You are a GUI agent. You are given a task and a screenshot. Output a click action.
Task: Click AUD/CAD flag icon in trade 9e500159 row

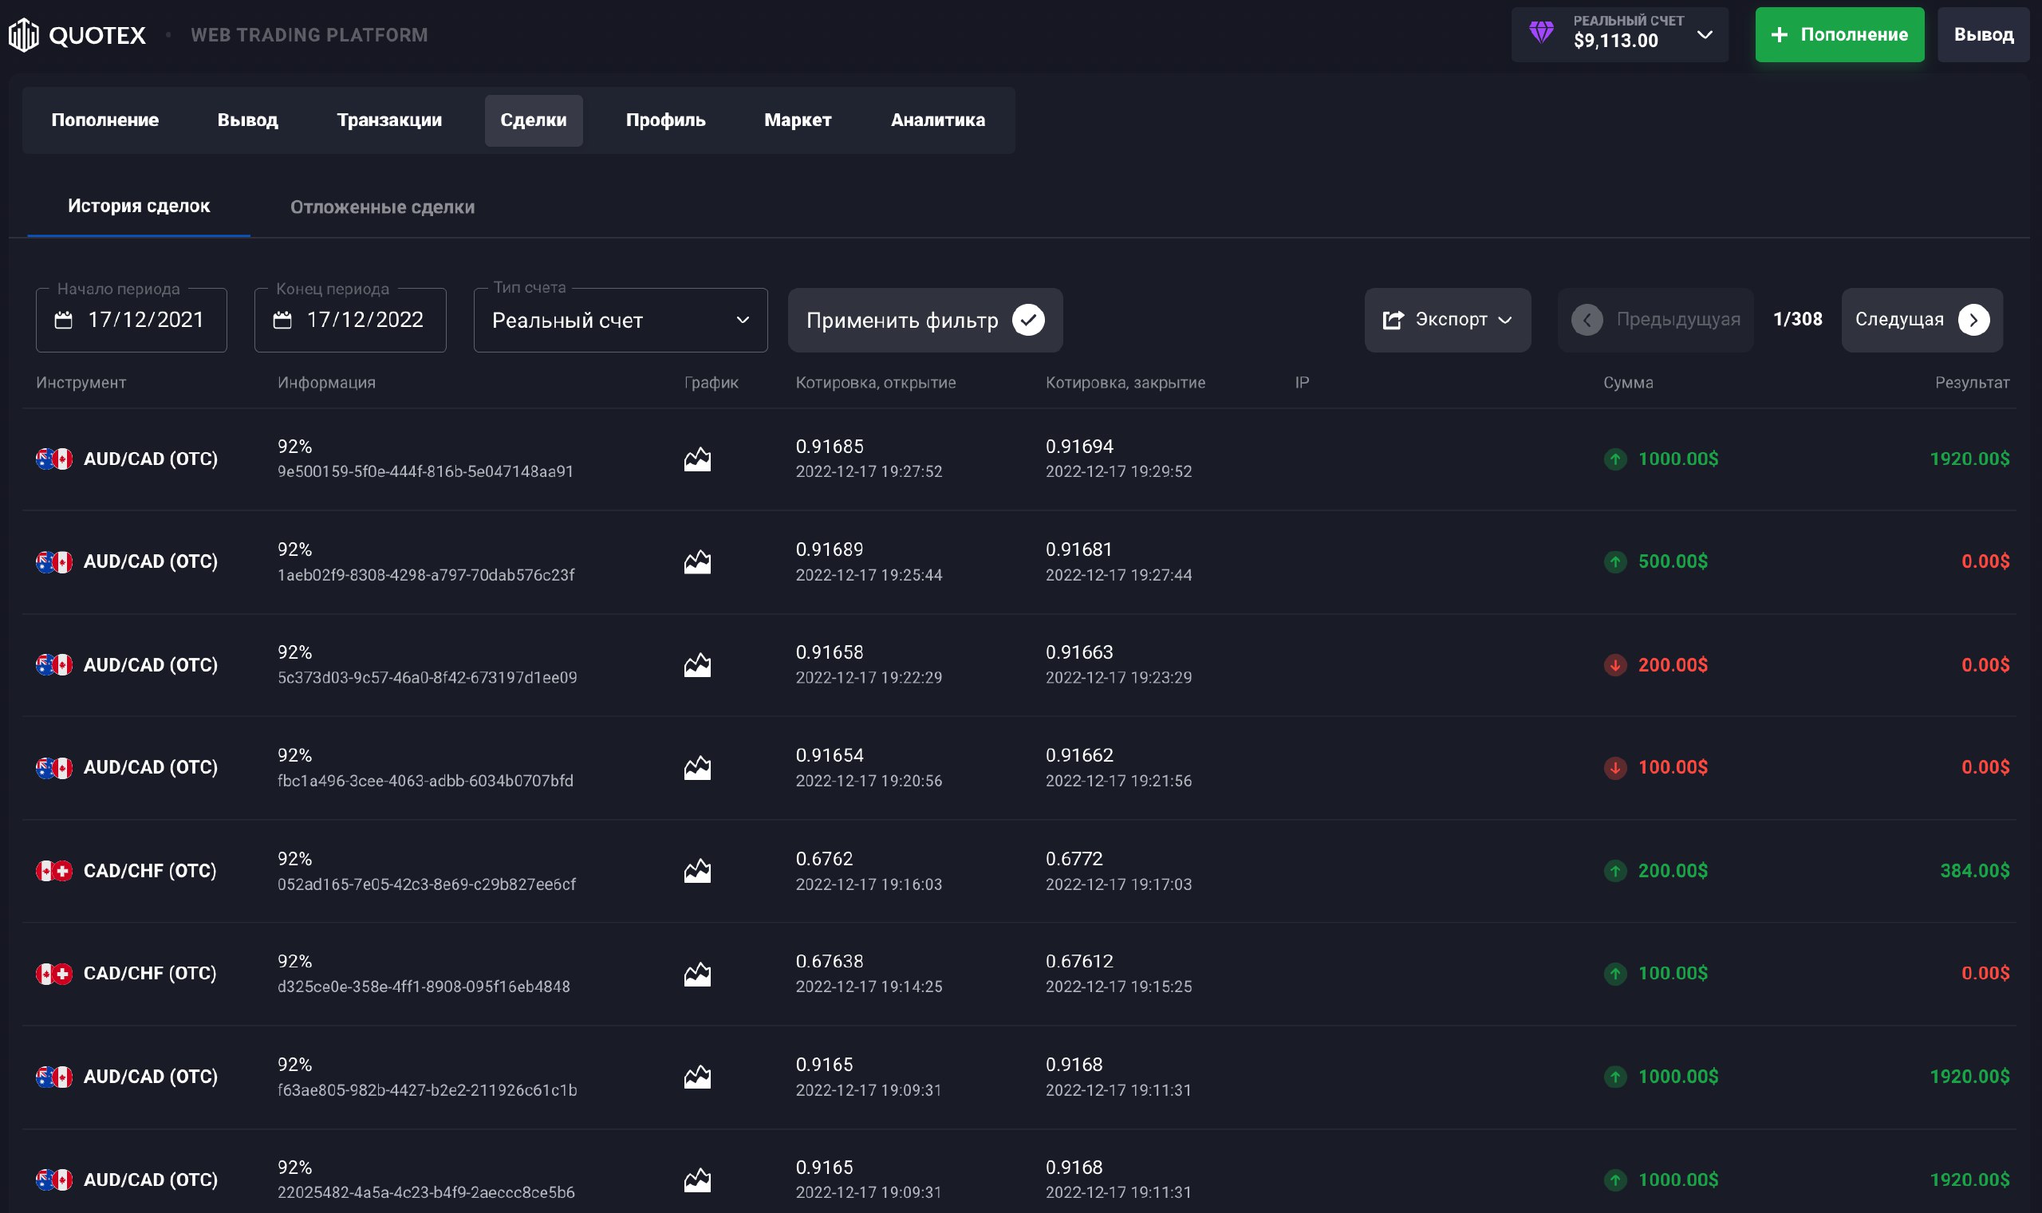(x=54, y=459)
